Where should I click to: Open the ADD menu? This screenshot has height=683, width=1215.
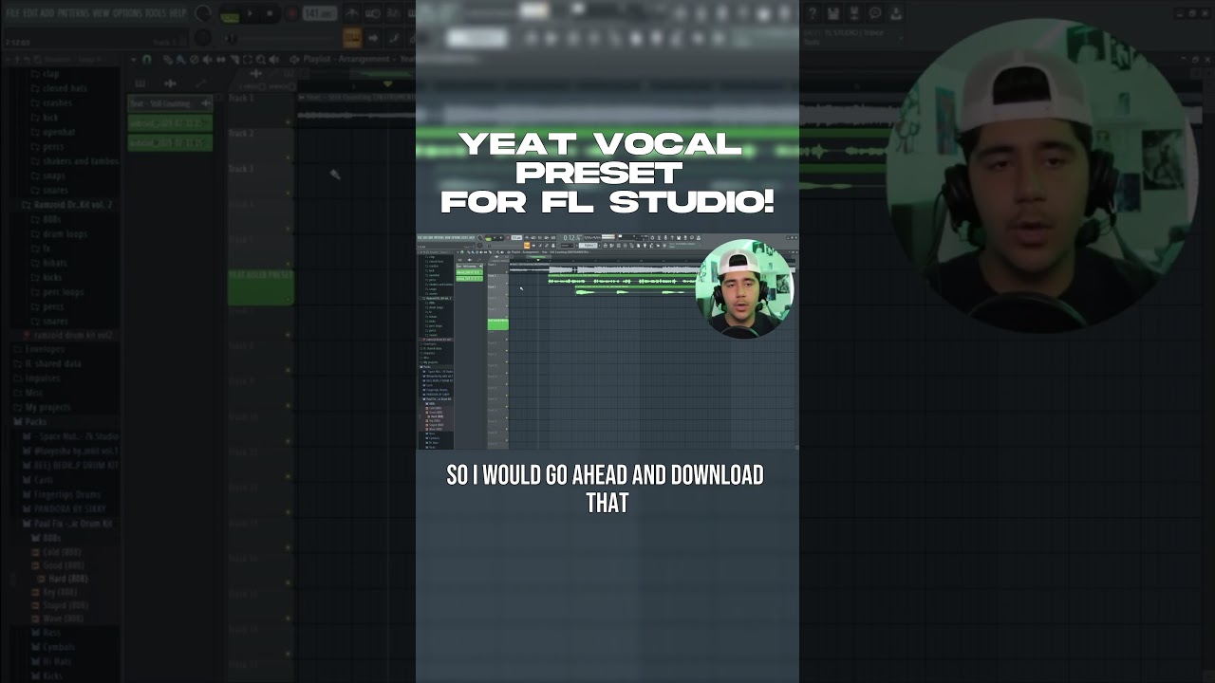click(47, 13)
